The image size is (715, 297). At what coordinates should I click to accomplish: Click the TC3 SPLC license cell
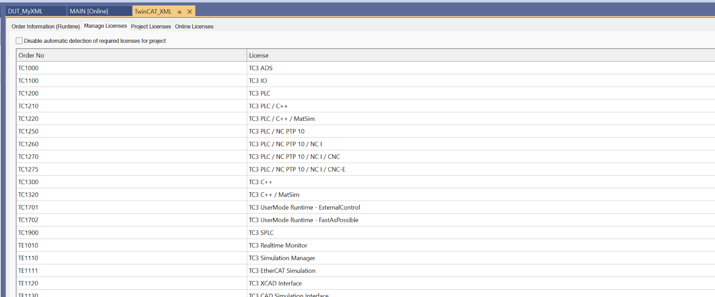[x=481, y=233]
